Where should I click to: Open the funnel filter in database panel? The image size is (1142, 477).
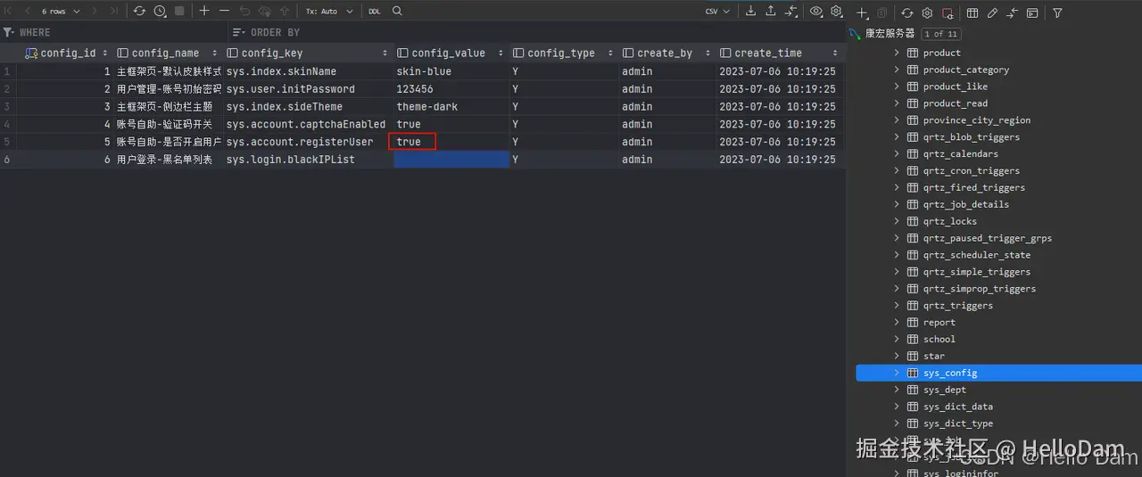(1057, 13)
